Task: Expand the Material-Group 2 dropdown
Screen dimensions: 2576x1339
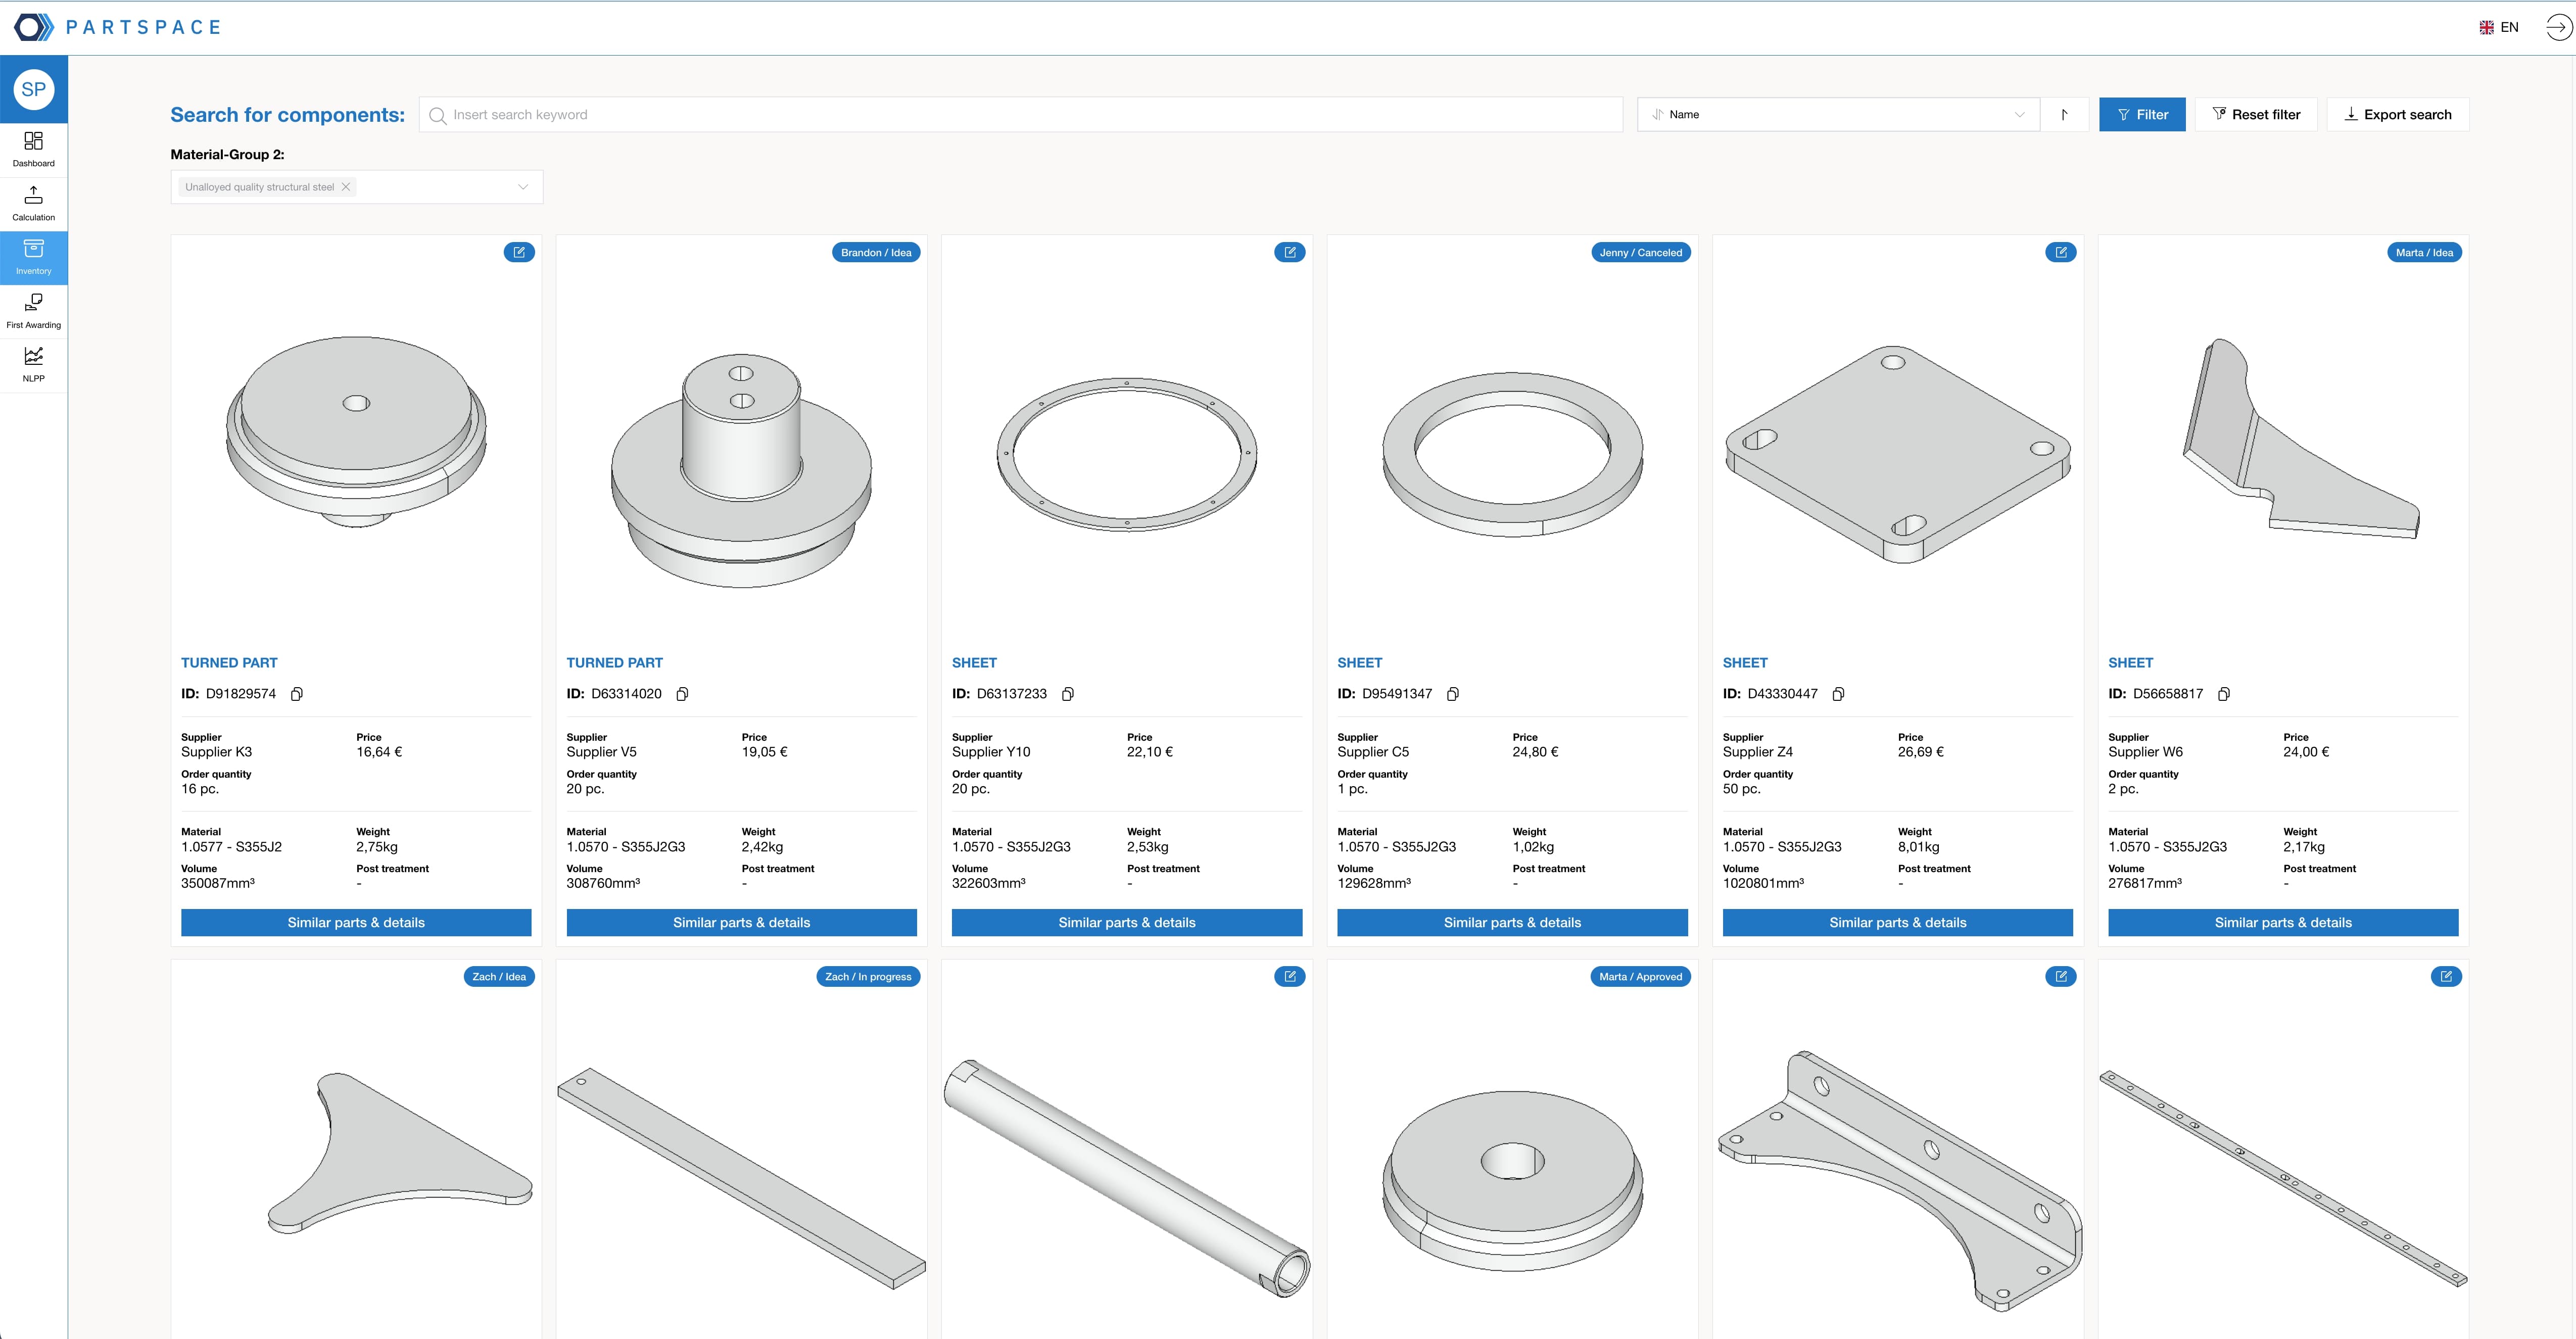Action: (x=522, y=187)
